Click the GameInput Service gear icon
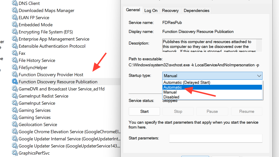 [x=15, y=103]
